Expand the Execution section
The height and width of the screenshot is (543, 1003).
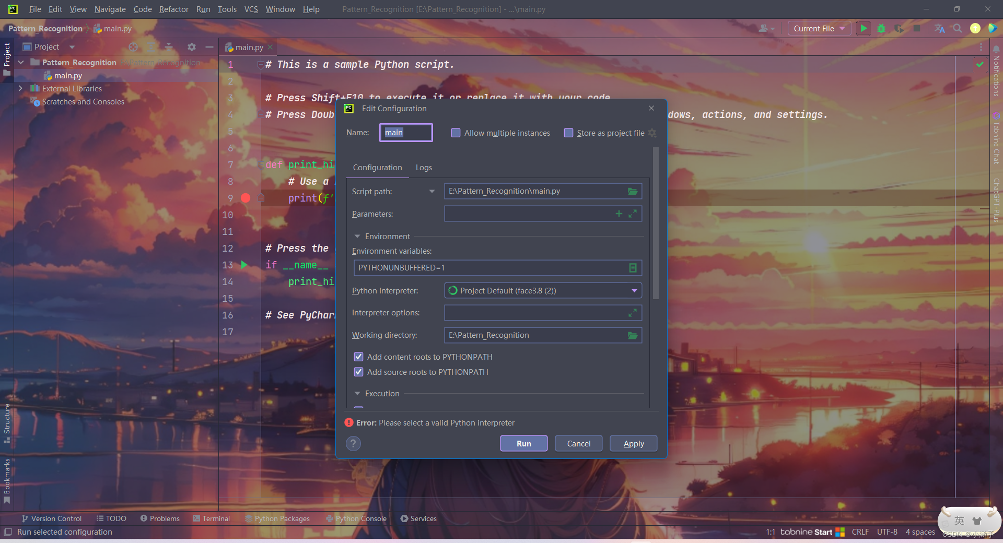(357, 393)
